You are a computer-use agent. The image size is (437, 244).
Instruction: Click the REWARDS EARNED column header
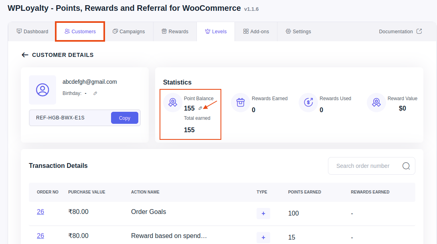370,192
